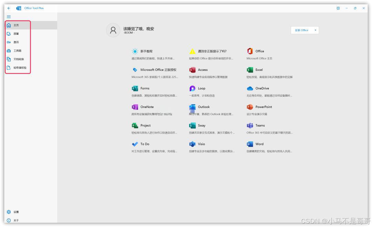Click the Microsoft Office 正版授权 title
This screenshot has width=372, height=227.
click(x=158, y=70)
